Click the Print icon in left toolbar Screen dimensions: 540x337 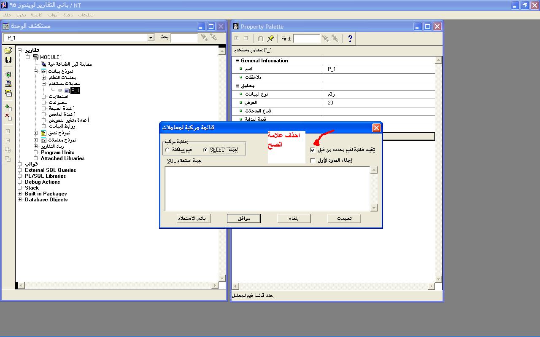tap(8, 84)
